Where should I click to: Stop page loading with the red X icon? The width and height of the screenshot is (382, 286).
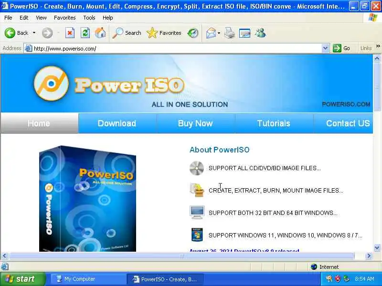tap(70, 33)
